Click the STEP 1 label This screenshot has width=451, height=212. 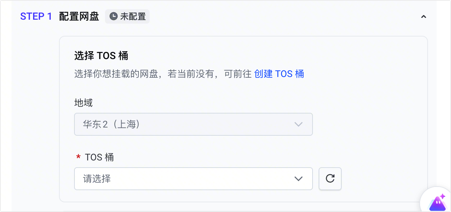click(36, 16)
